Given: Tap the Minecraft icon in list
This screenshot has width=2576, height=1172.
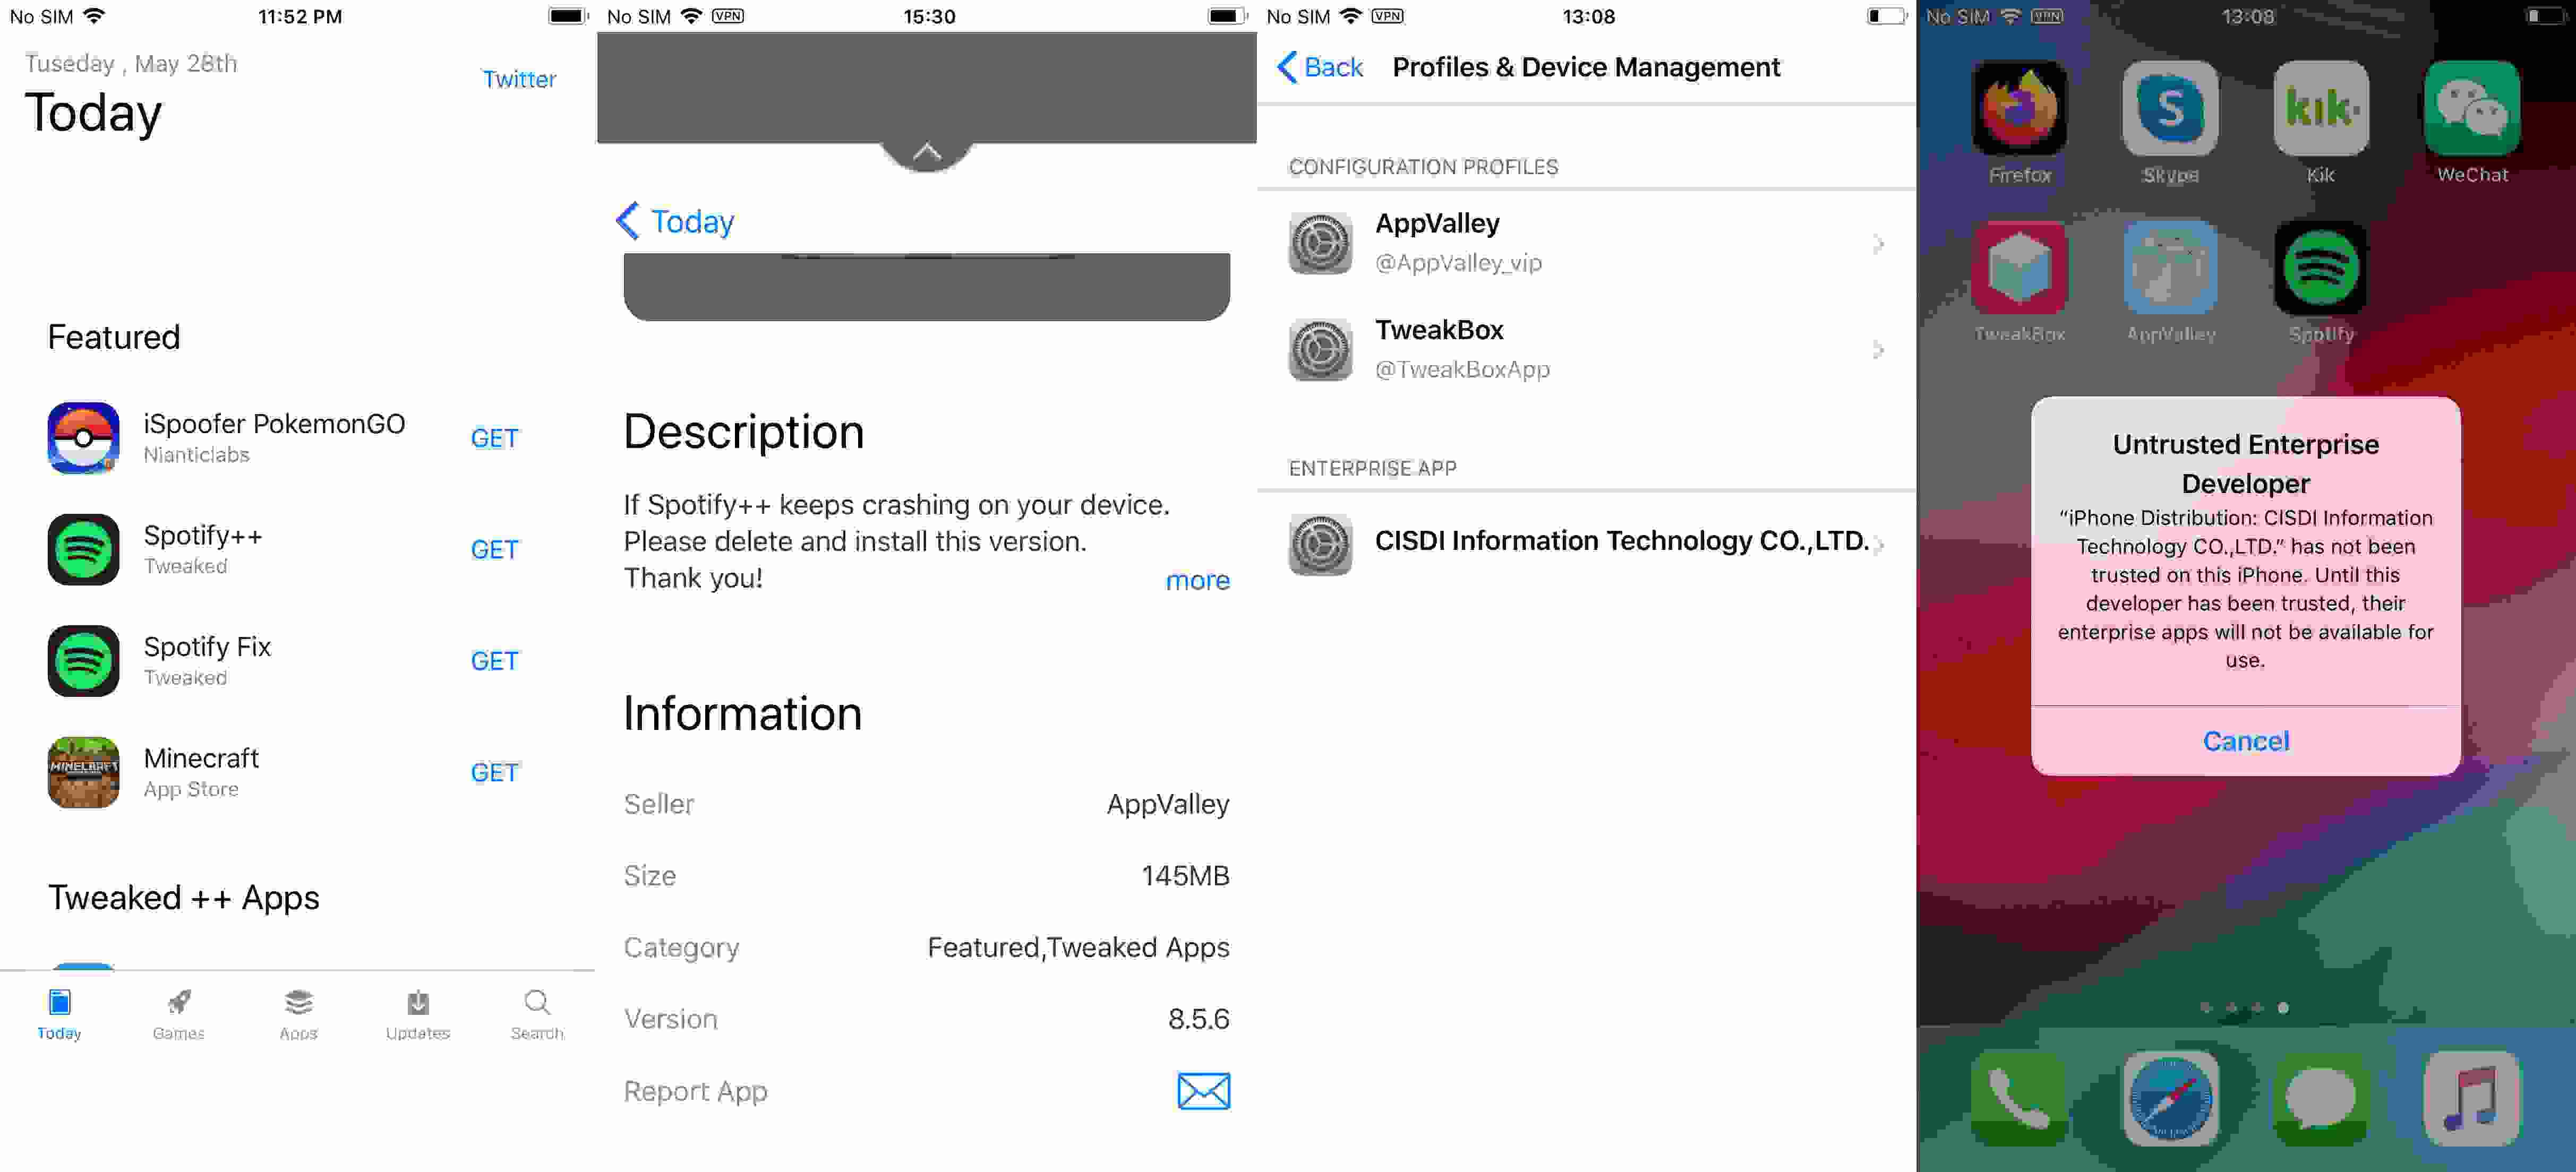Looking at the screenshot, I should 84,771.
